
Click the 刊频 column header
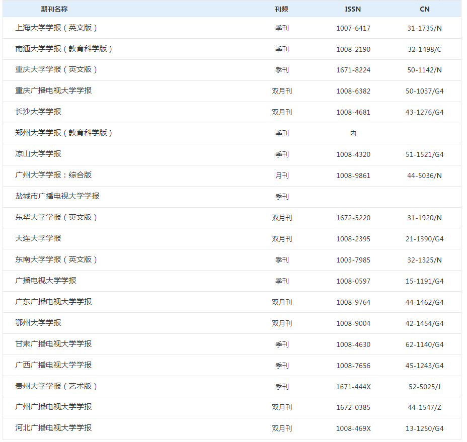pos(281,9)
